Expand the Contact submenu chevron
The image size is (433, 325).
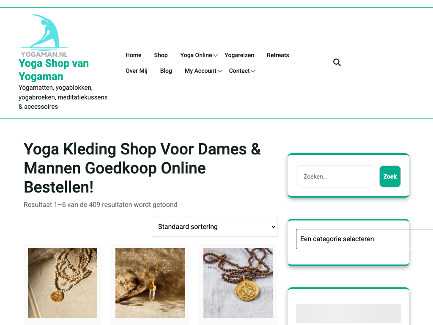click(253, 71)
